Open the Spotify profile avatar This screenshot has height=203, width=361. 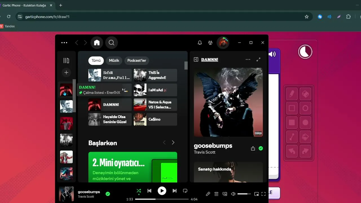(x=223, y=43)
